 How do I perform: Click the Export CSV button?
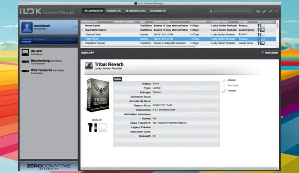[88, 53]
